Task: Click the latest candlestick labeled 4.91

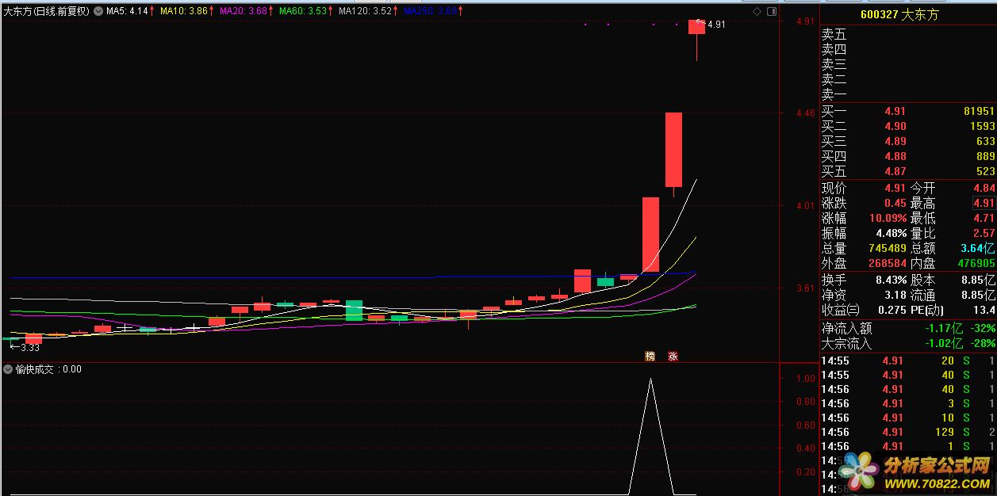Action: point(696,28)
